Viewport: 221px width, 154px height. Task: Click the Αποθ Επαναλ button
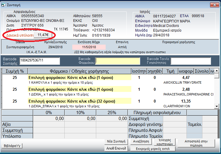(x=116, y=148)
